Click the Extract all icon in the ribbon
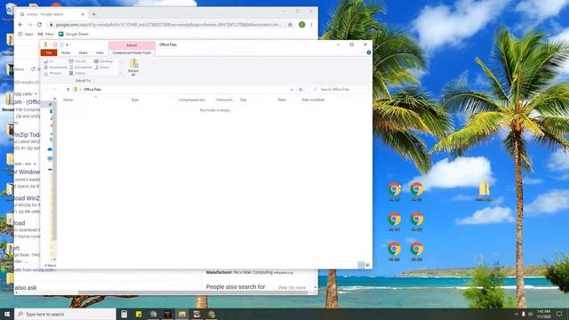 coord(133,68)
